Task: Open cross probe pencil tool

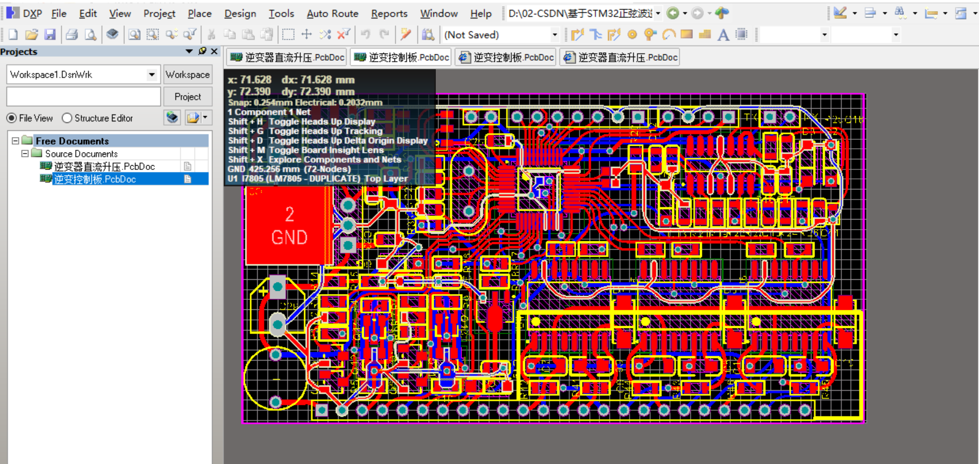Action: click(406, 35)
